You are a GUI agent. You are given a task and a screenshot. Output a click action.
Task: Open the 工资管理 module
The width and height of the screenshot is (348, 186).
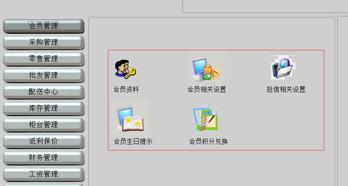(x=43, y=174)
